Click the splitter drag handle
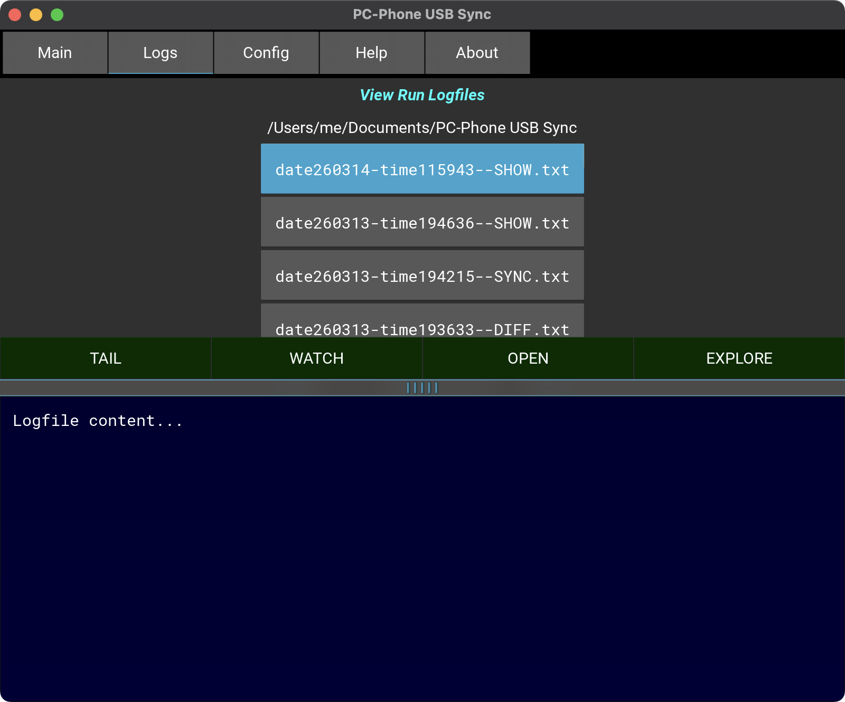This screenshot has width=845, height=702. point(422,388)
